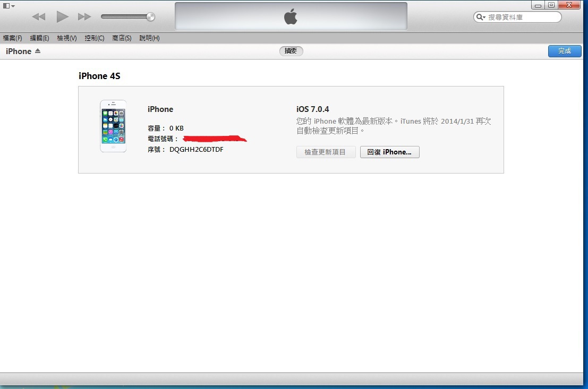Focus the 搜尋資料庫 search field
The image size is (588, 389).
517,17
